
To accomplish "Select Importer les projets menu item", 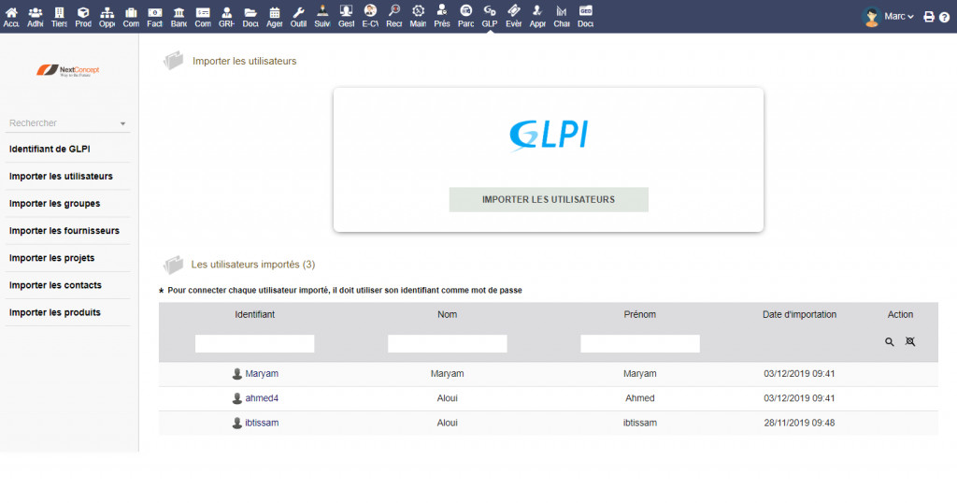I will [52, 258].
